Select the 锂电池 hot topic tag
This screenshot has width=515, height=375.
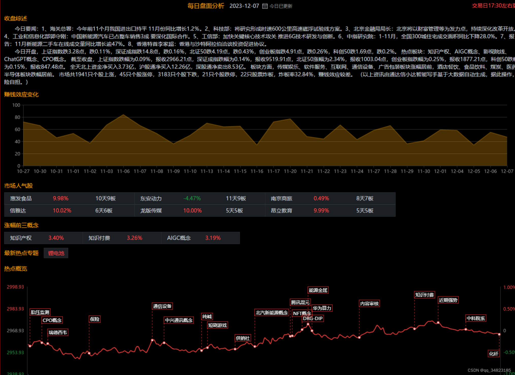coord(56,253)
